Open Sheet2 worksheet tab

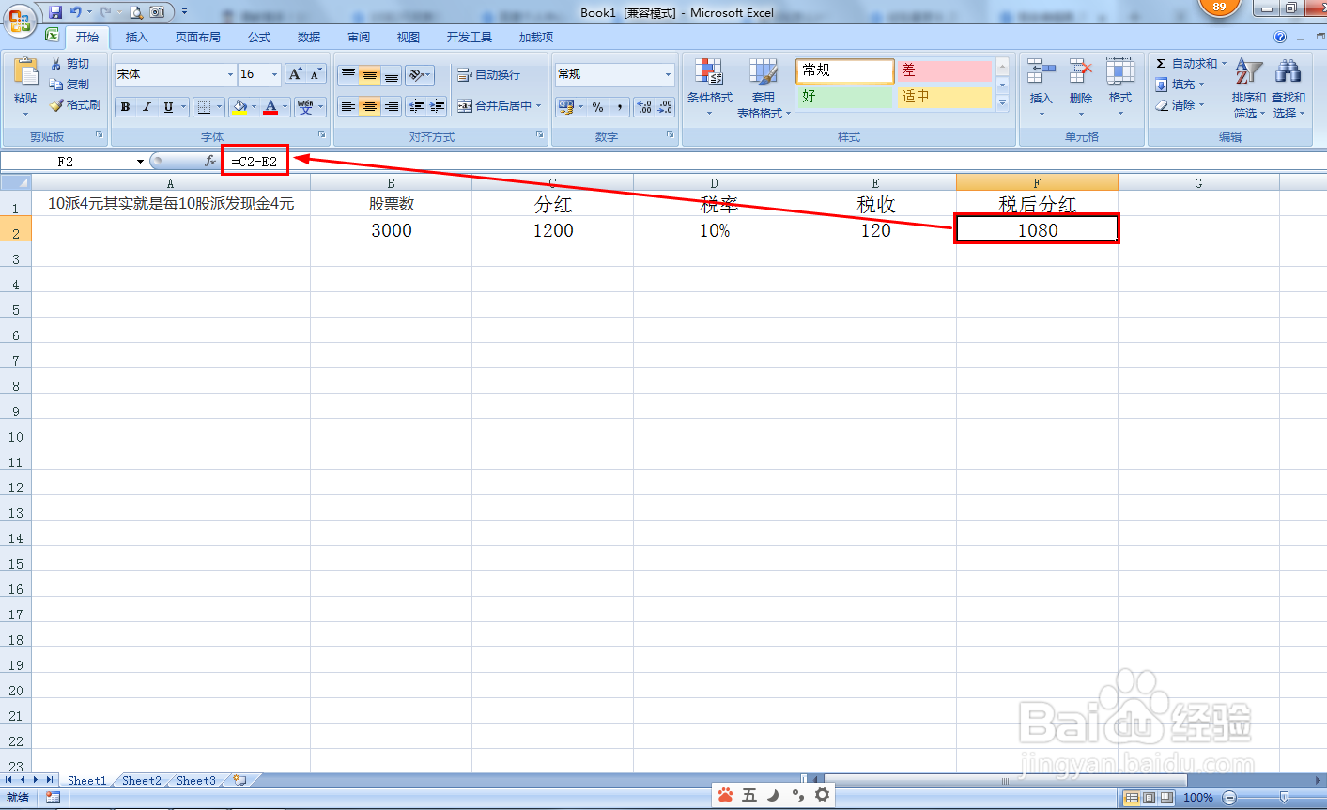(x=142, y=781)
